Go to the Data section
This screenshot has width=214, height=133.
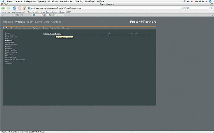coord(47,22)
